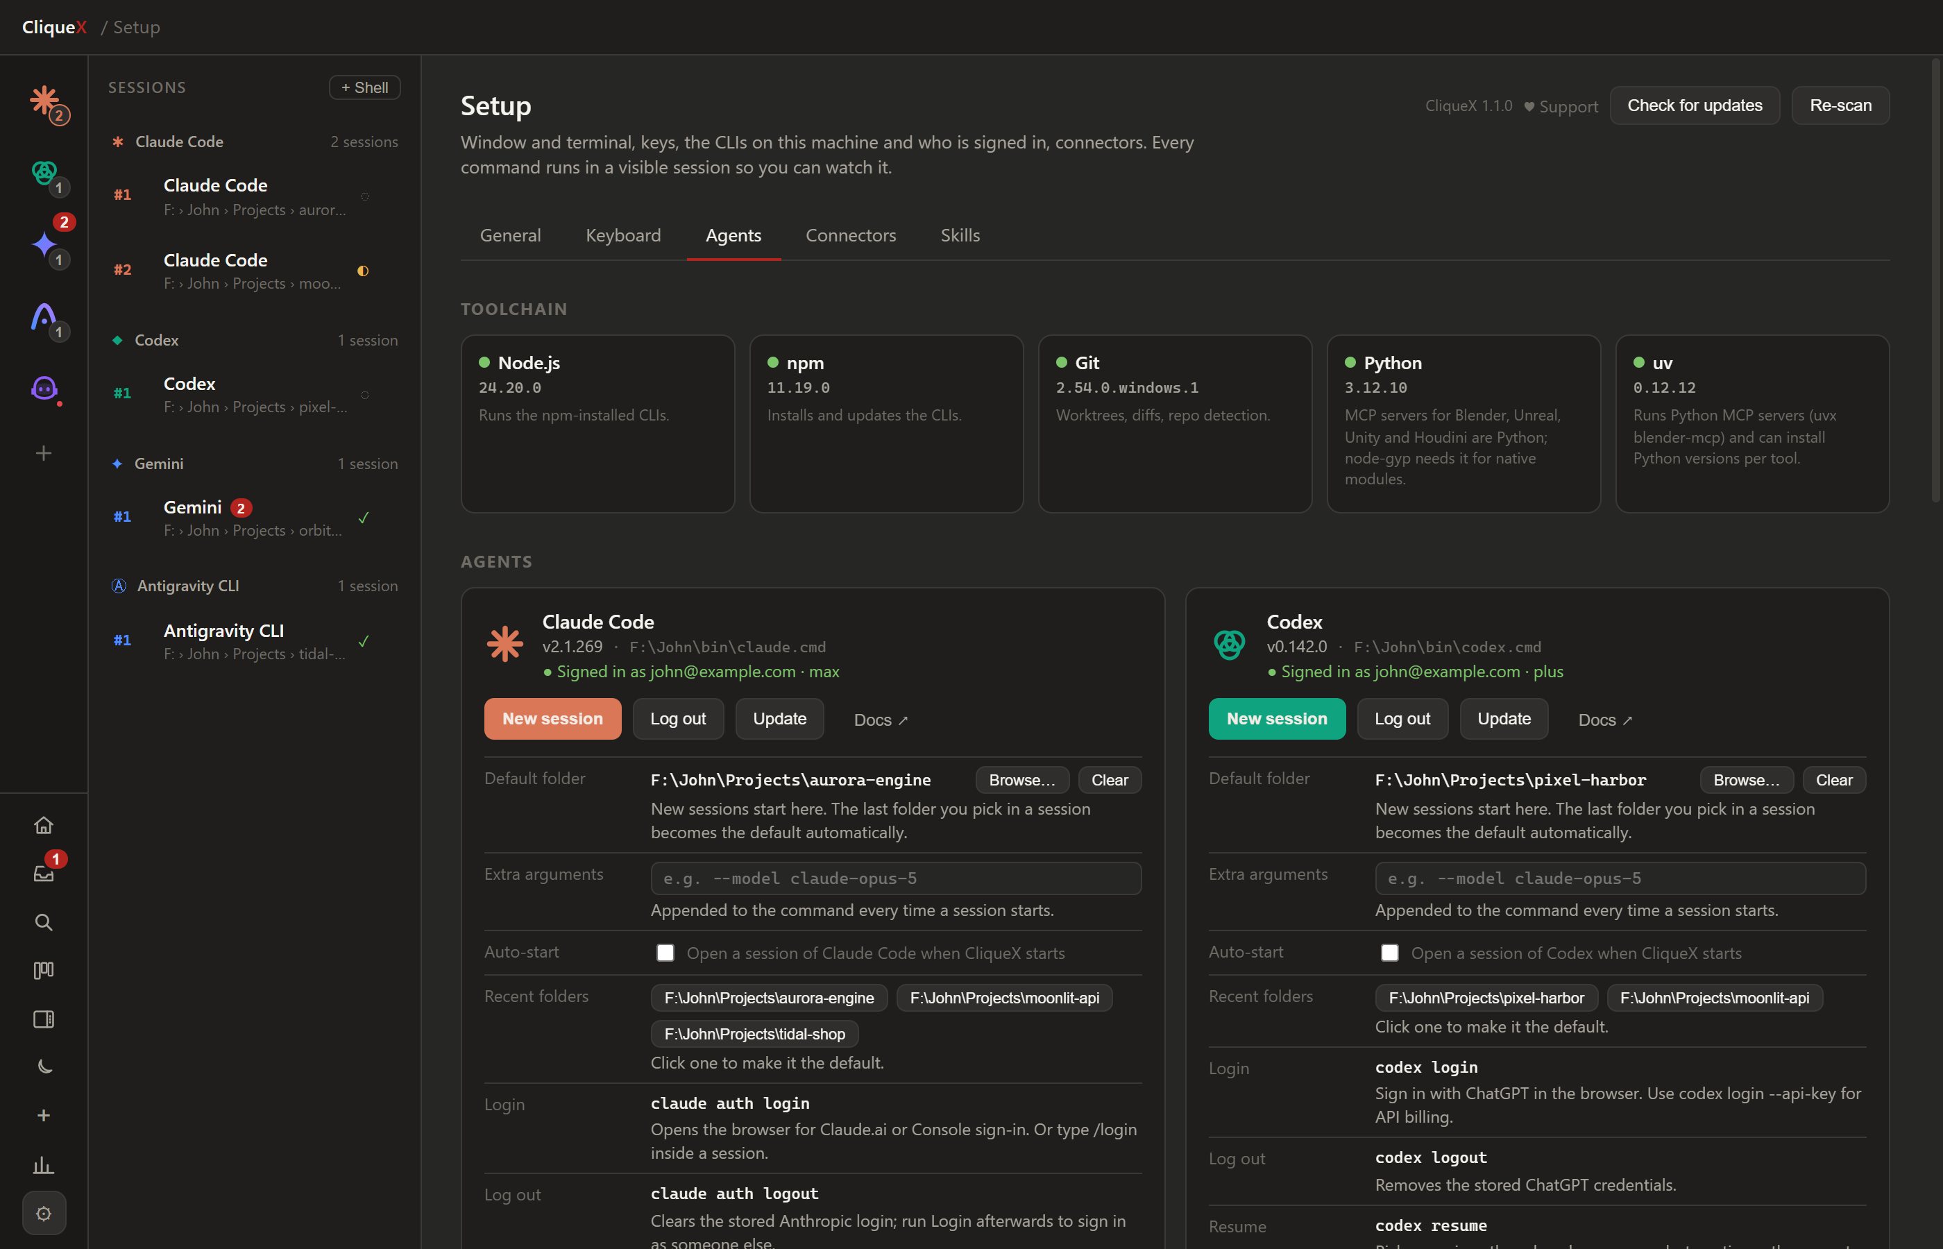
Task: Update the Claude Code CLI
Action: [x=779, y=719]
